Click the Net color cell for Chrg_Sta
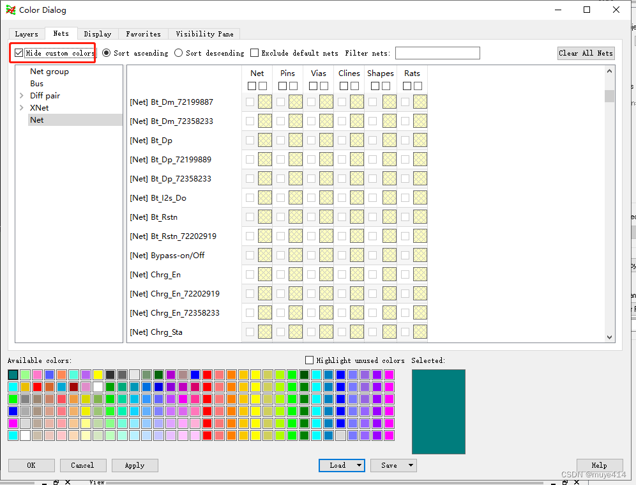 [264, 332]
